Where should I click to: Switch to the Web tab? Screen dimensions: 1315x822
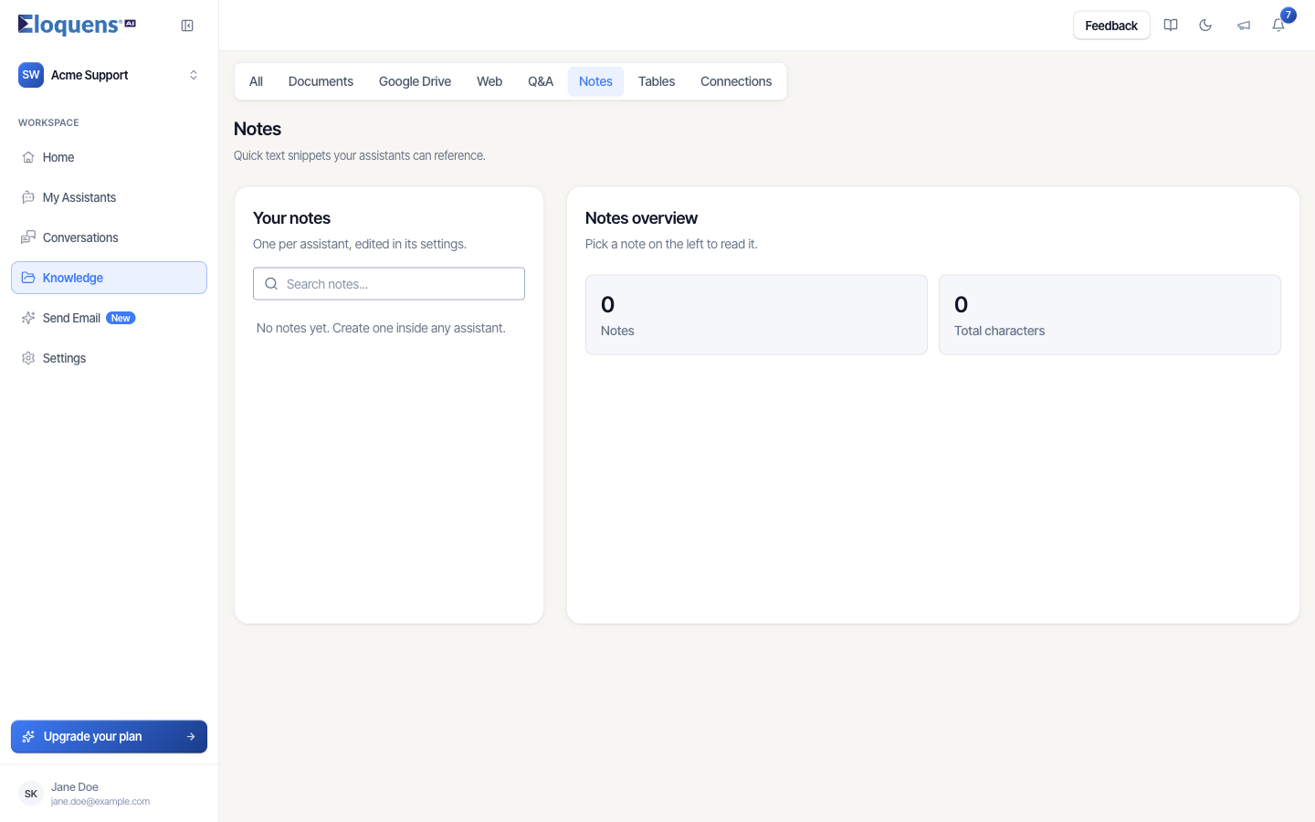tap(489, 81)
